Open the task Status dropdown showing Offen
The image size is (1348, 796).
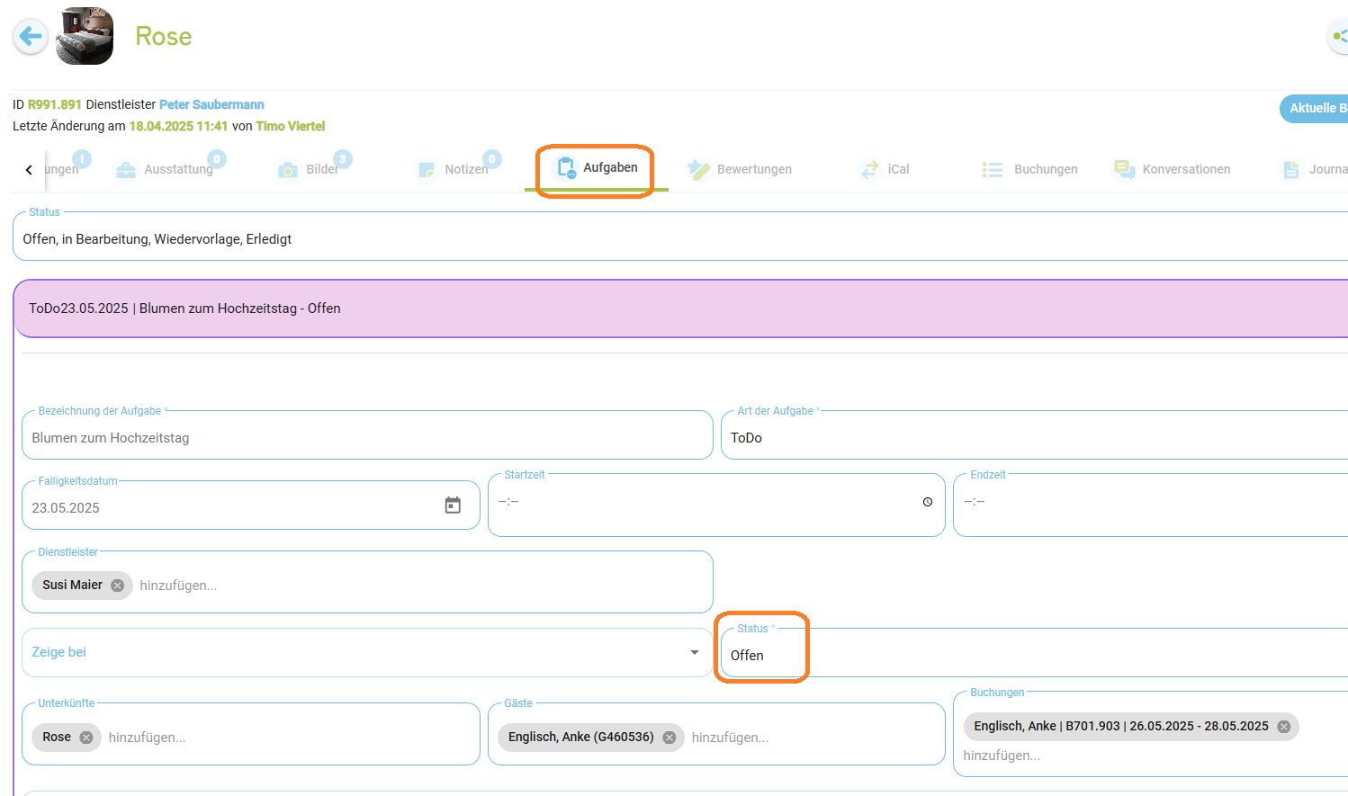[x=1034, y=652]
